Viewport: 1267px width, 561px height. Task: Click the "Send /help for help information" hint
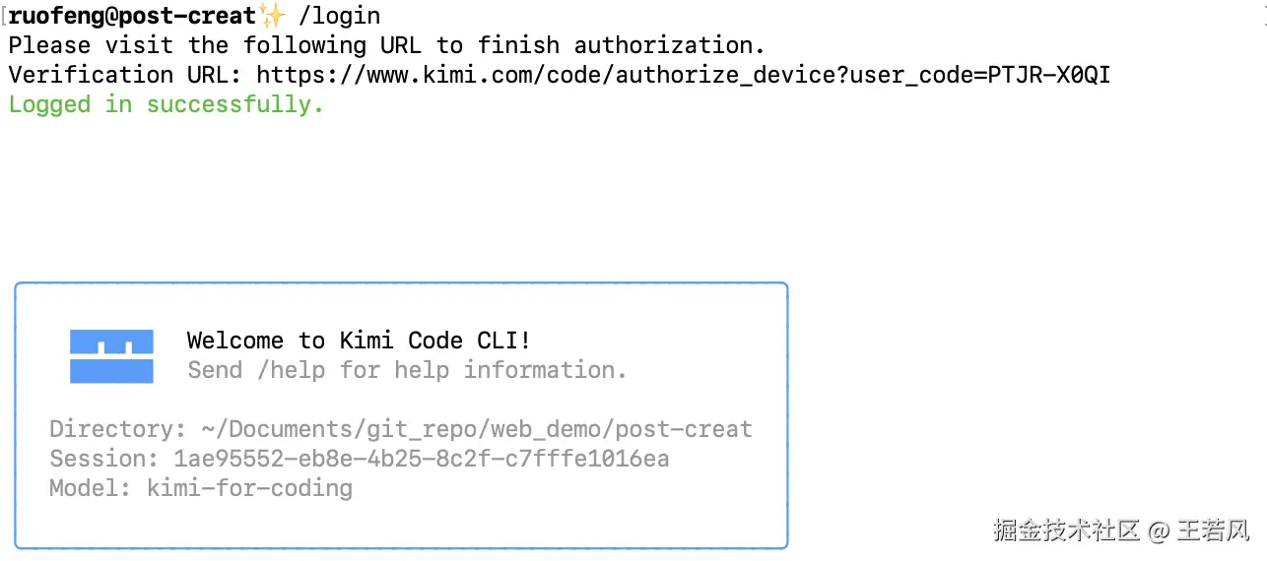(x=407, y=370)
